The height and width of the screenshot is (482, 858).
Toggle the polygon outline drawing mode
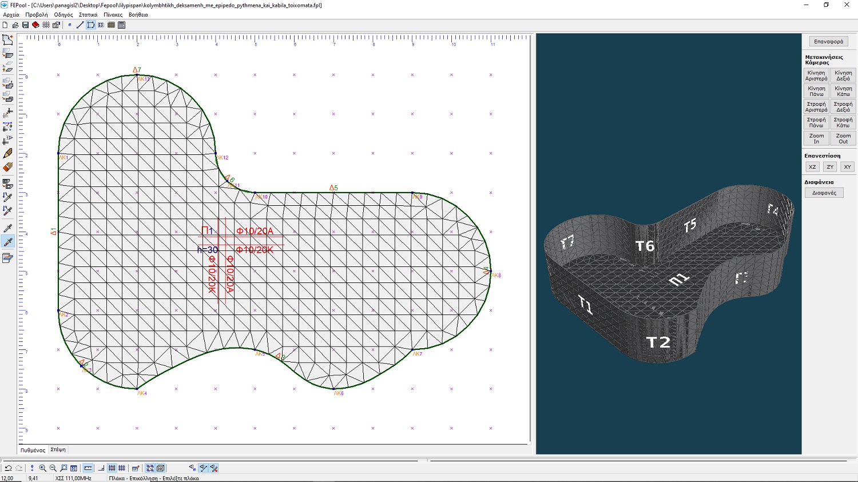[x=91, y=25]
